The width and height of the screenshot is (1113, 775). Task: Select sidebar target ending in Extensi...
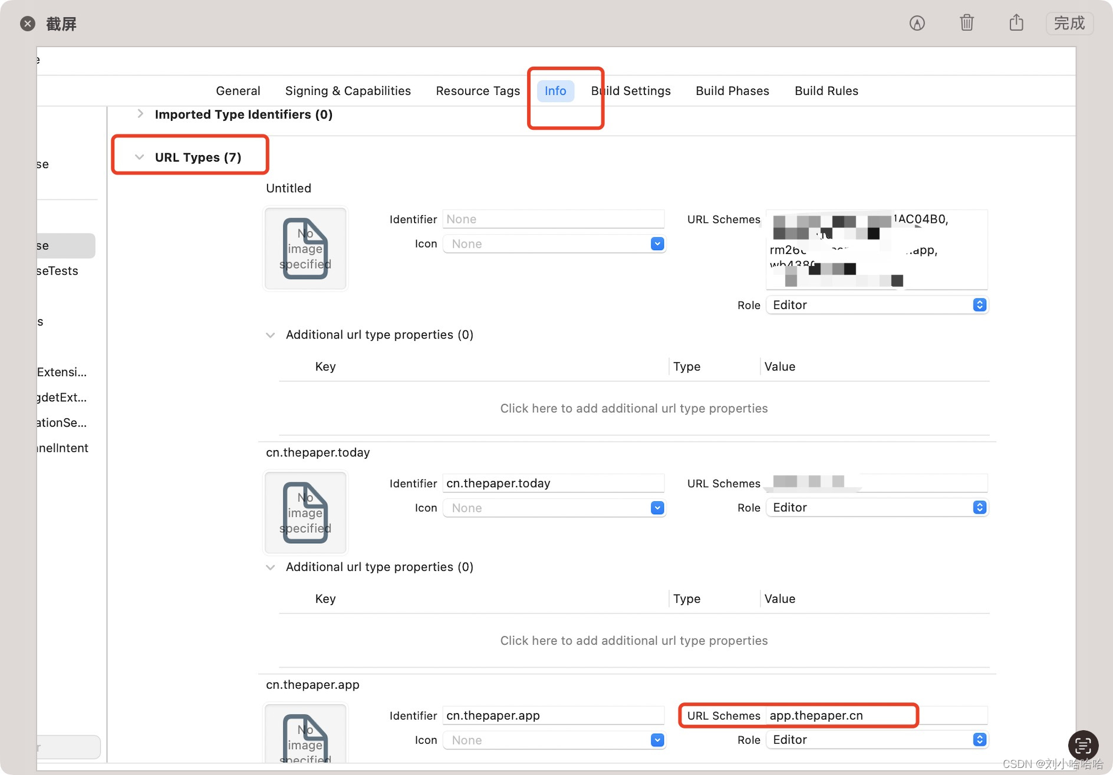[62, 372]
